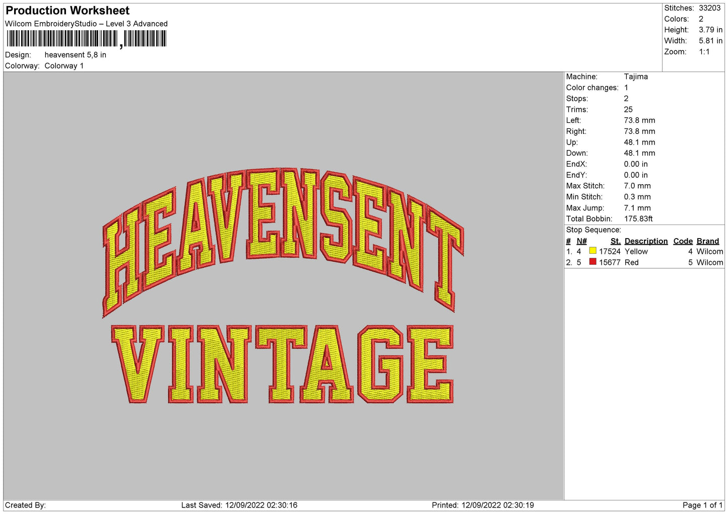Viewport: 728px width, 514px height.
Task: Click the Stops label
Action: pos(577,99)
